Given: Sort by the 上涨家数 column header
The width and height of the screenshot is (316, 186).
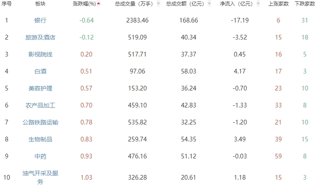Looking at the screenshot, I should (278, 4).
